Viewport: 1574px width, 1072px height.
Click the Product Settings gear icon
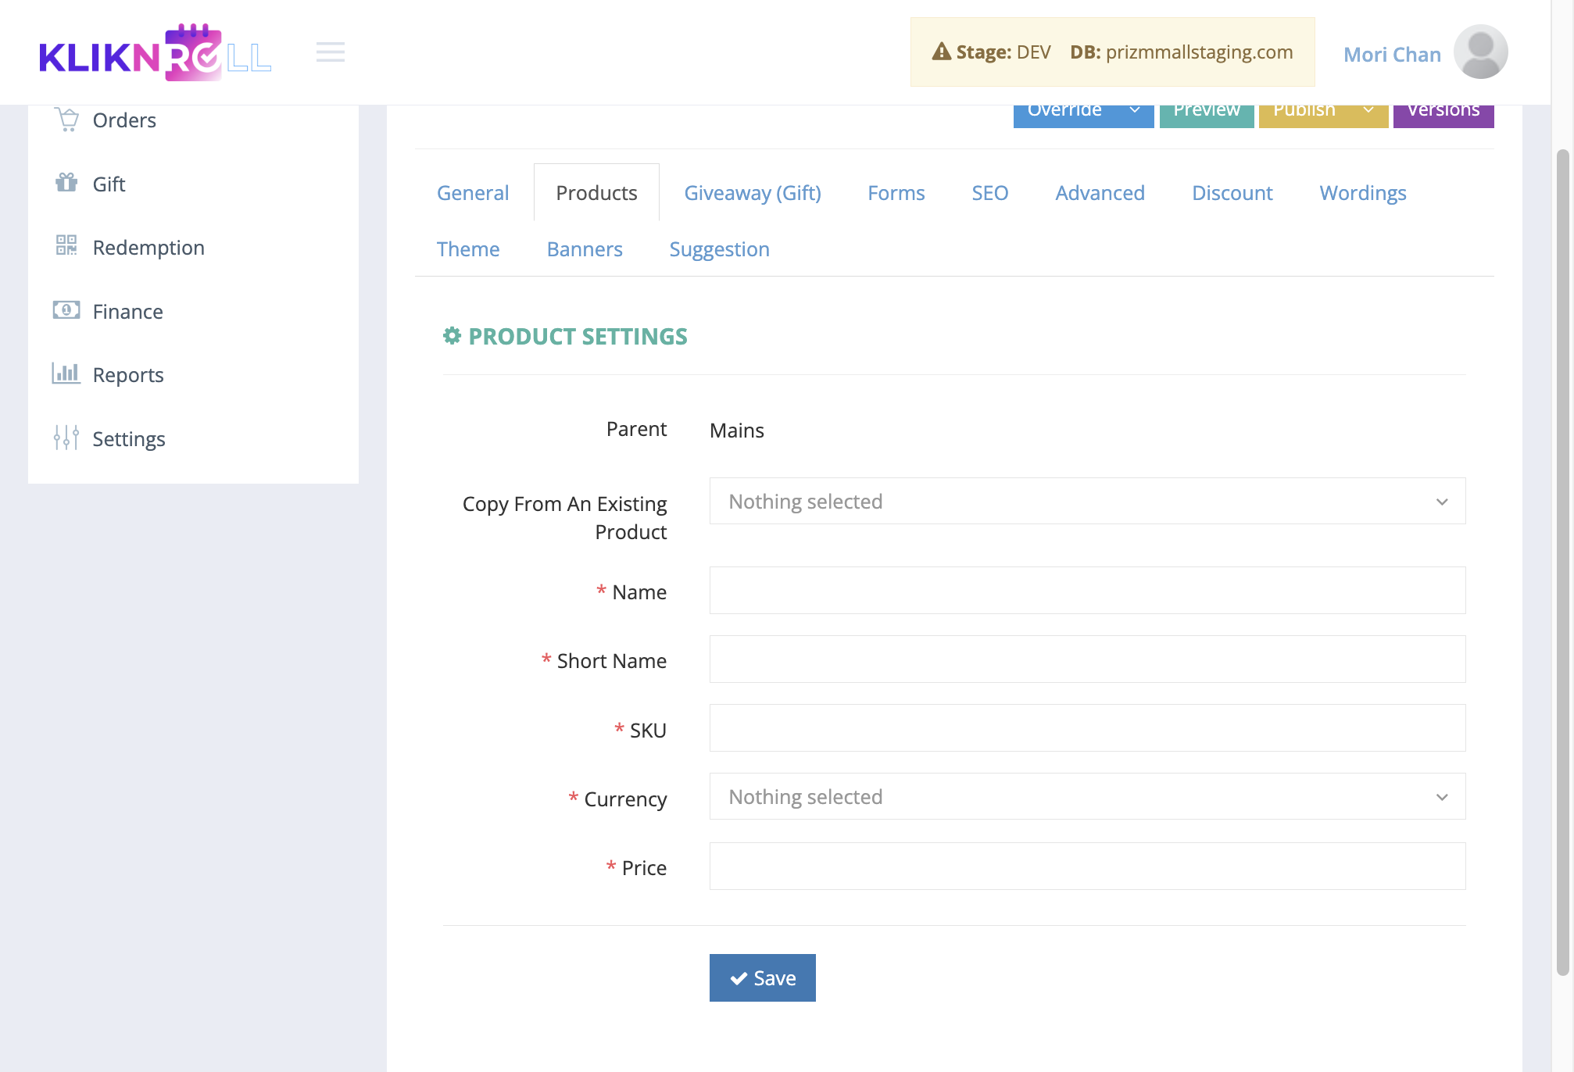pos(452,336)
